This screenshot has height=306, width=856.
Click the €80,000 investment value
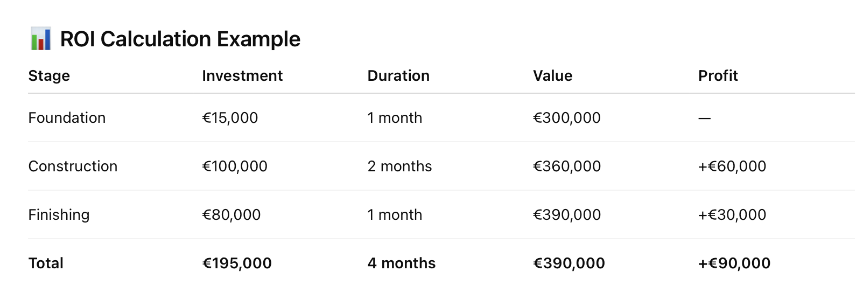tap(231, 215)
